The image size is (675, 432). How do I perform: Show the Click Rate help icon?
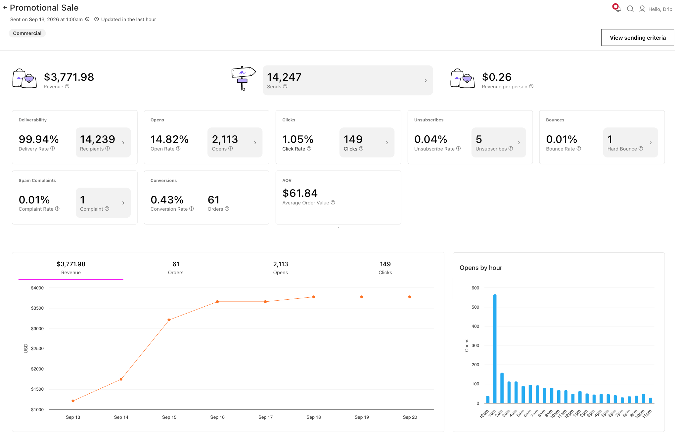309,149
